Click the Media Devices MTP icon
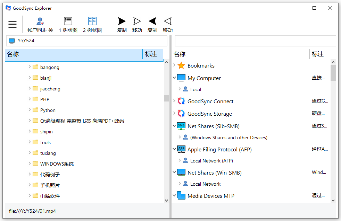The height and width of the screenshot is (221, 341). pyautogui.click(x=181, y=195)
